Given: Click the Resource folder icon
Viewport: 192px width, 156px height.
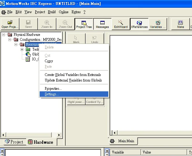Looking at the screenshot, I should click(22, 44).
